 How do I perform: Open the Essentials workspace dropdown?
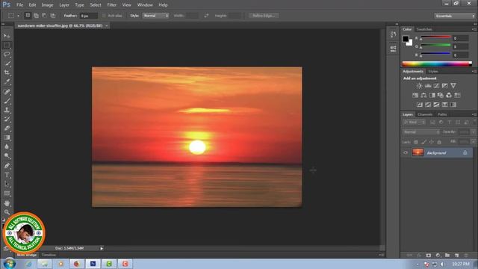tap(455, 16)
